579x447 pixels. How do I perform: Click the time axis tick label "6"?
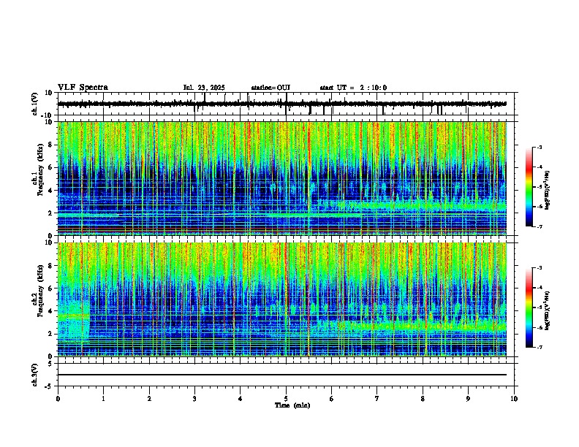tap(331, 398)
